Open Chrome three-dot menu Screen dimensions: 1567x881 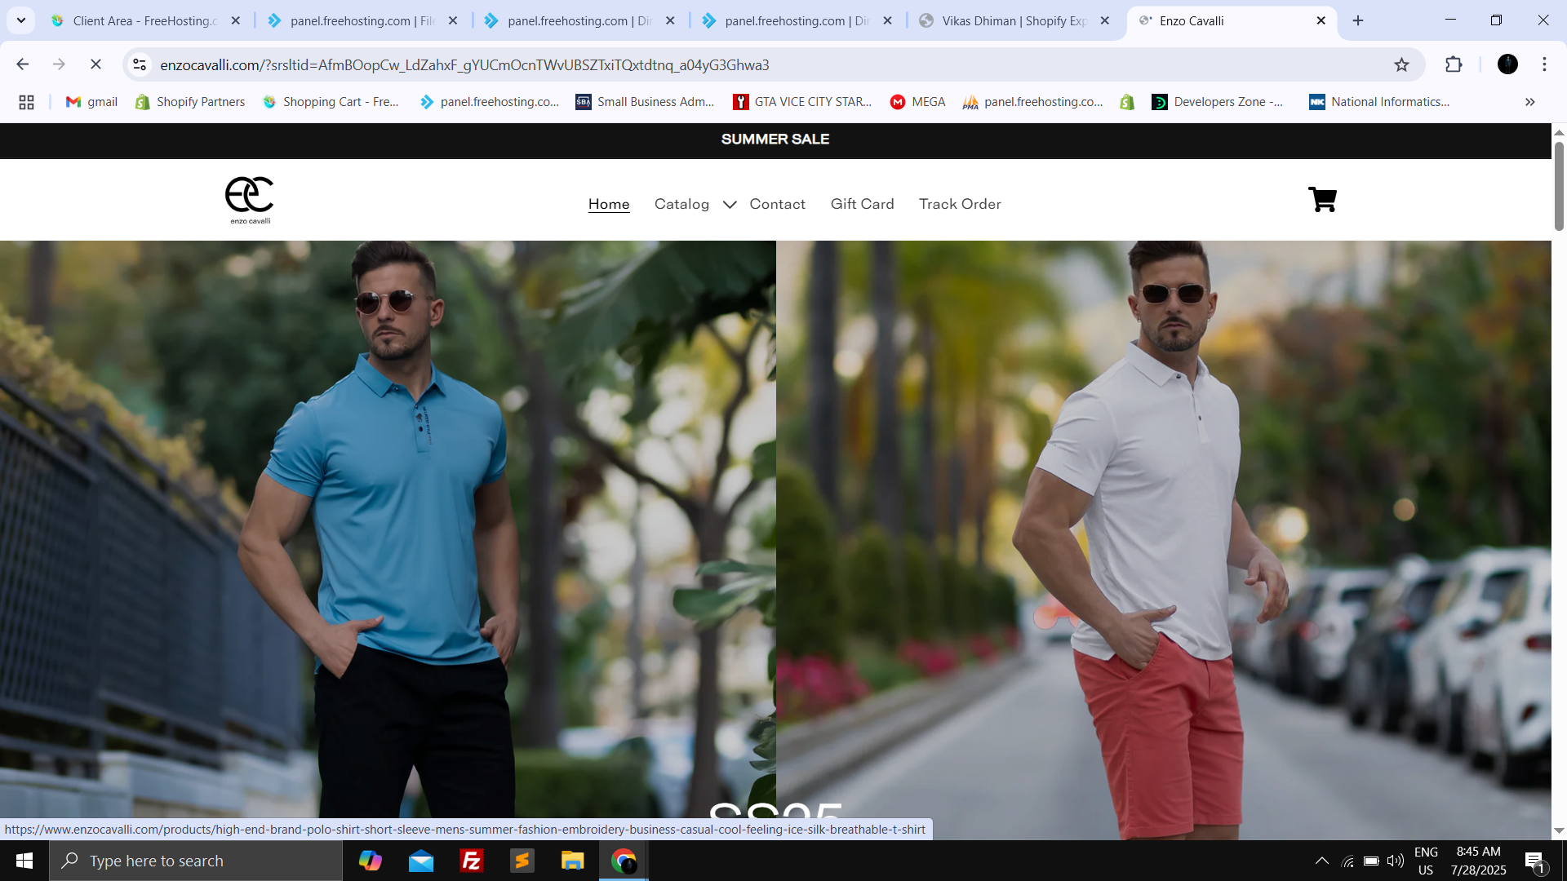(1544, 64)
